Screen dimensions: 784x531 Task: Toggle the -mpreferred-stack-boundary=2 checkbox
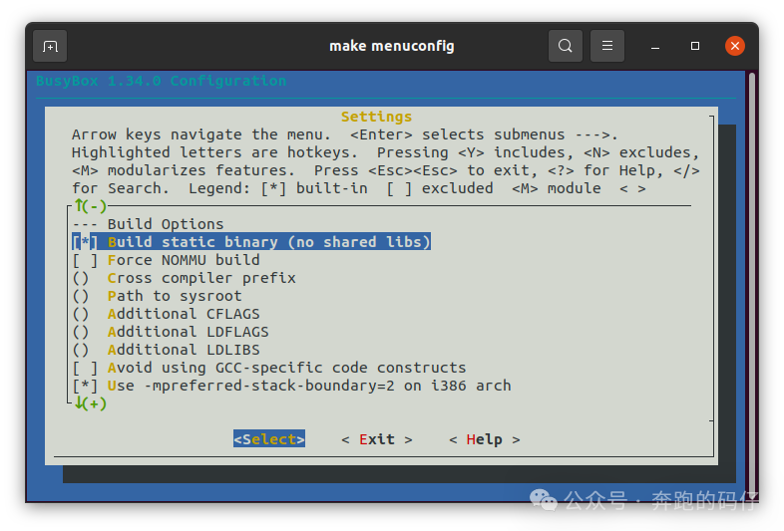click(85, 387)
